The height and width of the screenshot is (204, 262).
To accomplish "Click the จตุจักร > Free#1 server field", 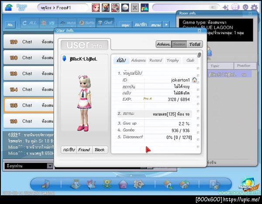I will (63, 8).
